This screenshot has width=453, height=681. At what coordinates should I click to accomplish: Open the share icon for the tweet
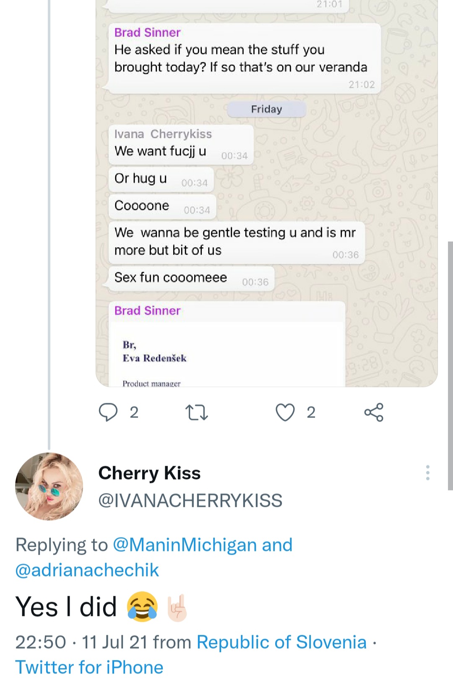[374, 412]
